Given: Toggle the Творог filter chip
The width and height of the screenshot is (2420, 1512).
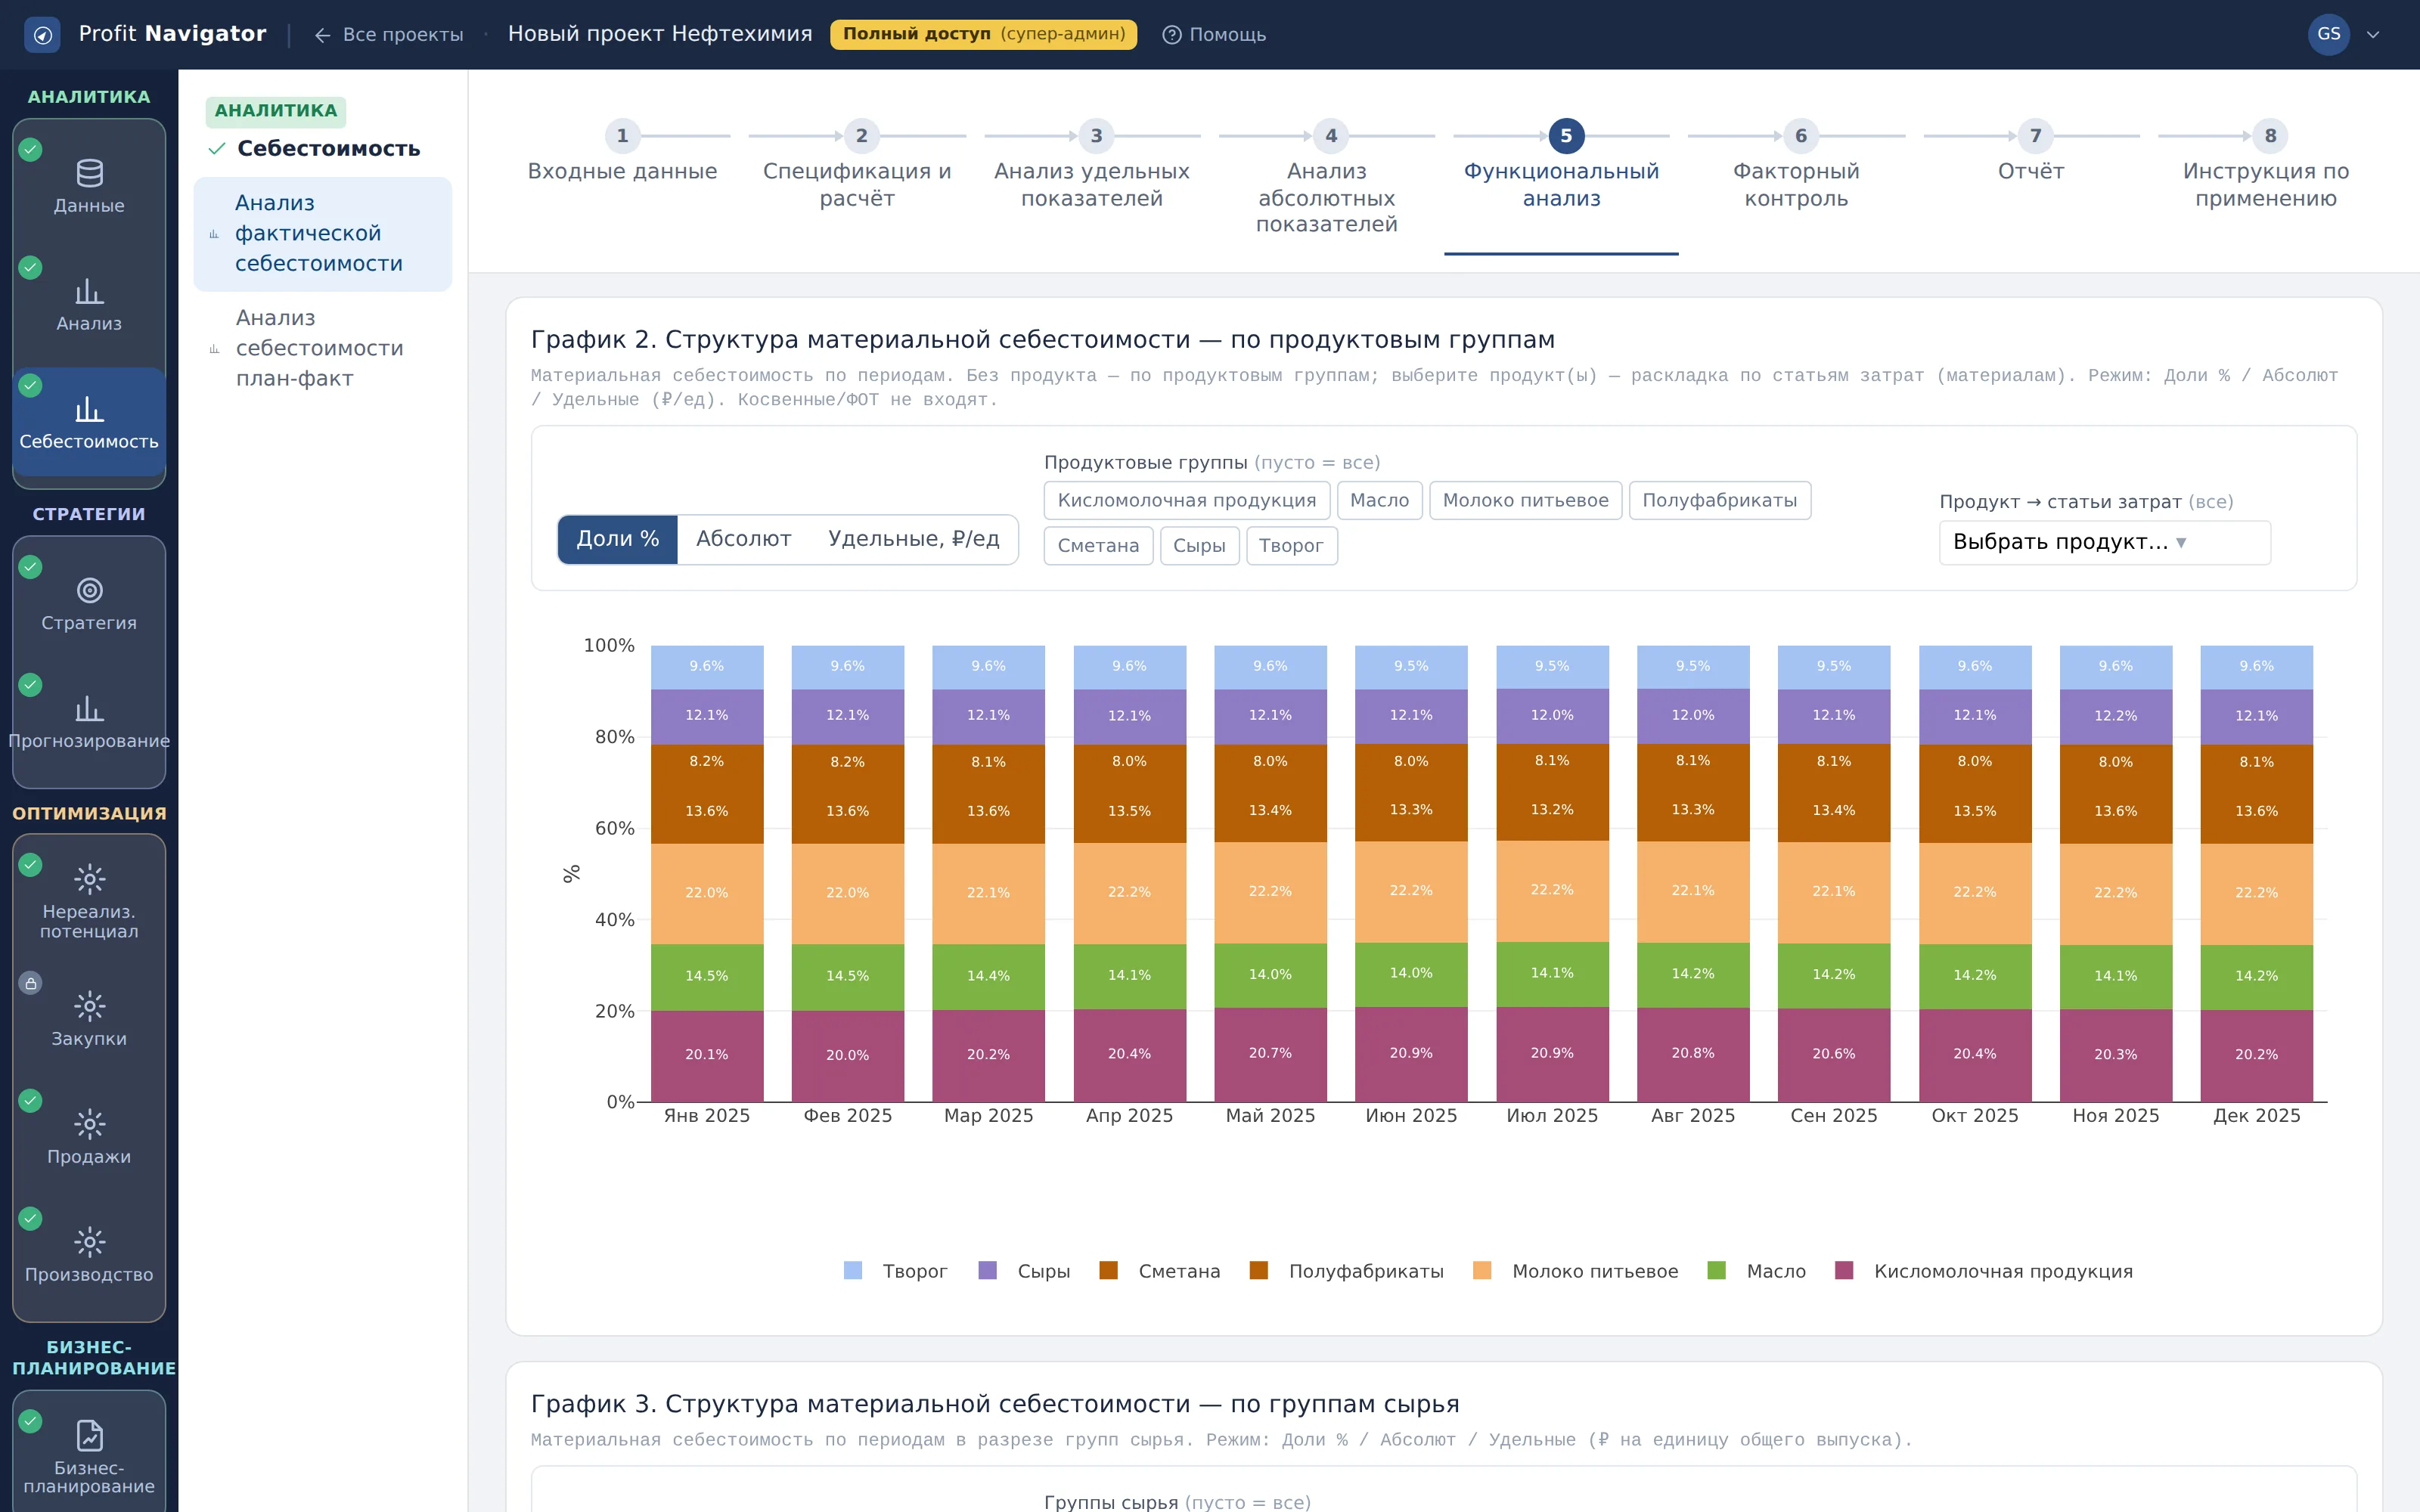Looking at the screenshot, I should pos(1291,546).
